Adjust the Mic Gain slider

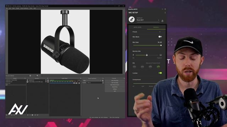coord(148,46)
